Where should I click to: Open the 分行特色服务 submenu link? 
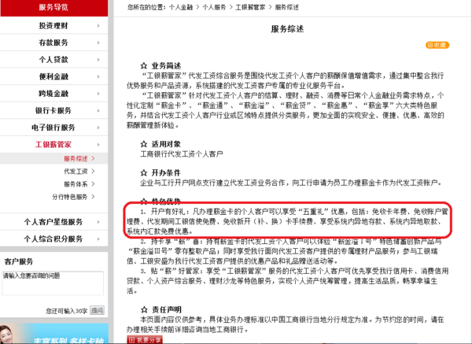[x=69, y=197]
